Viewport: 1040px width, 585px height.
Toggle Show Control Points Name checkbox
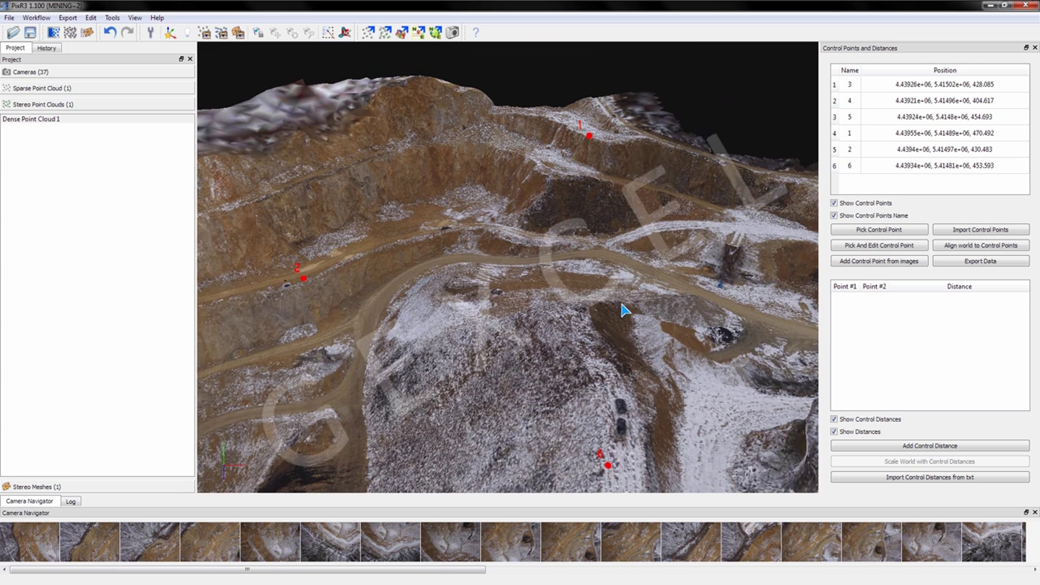pos(834,215)
